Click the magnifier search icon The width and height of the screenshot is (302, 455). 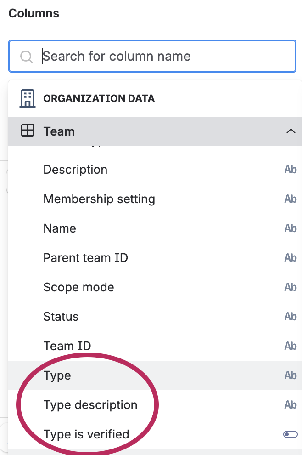coord(26,56)
